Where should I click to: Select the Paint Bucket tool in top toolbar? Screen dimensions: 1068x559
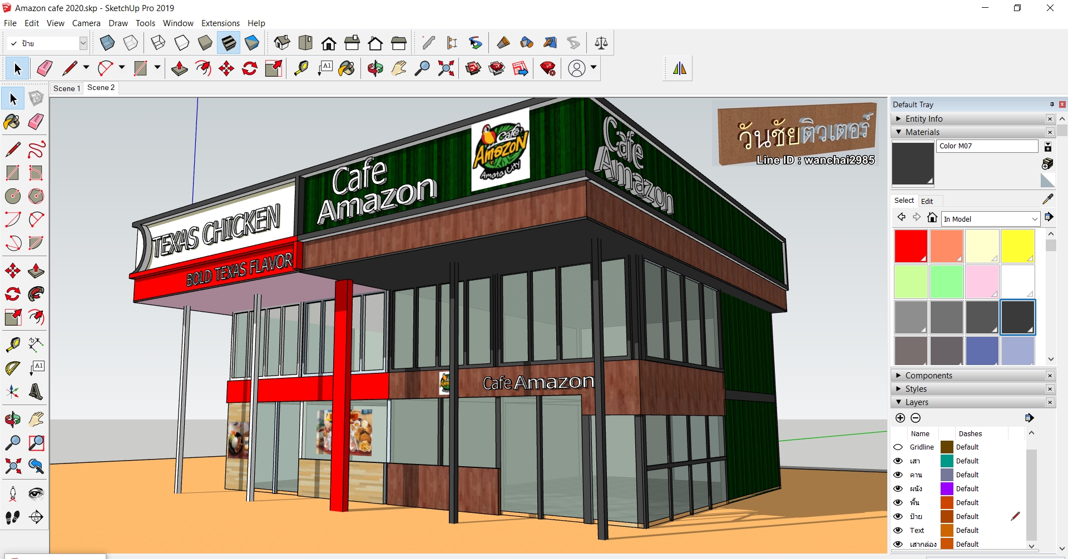coord(347,68)
